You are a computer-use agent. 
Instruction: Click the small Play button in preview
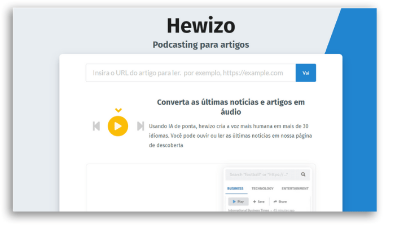(238, 201)
